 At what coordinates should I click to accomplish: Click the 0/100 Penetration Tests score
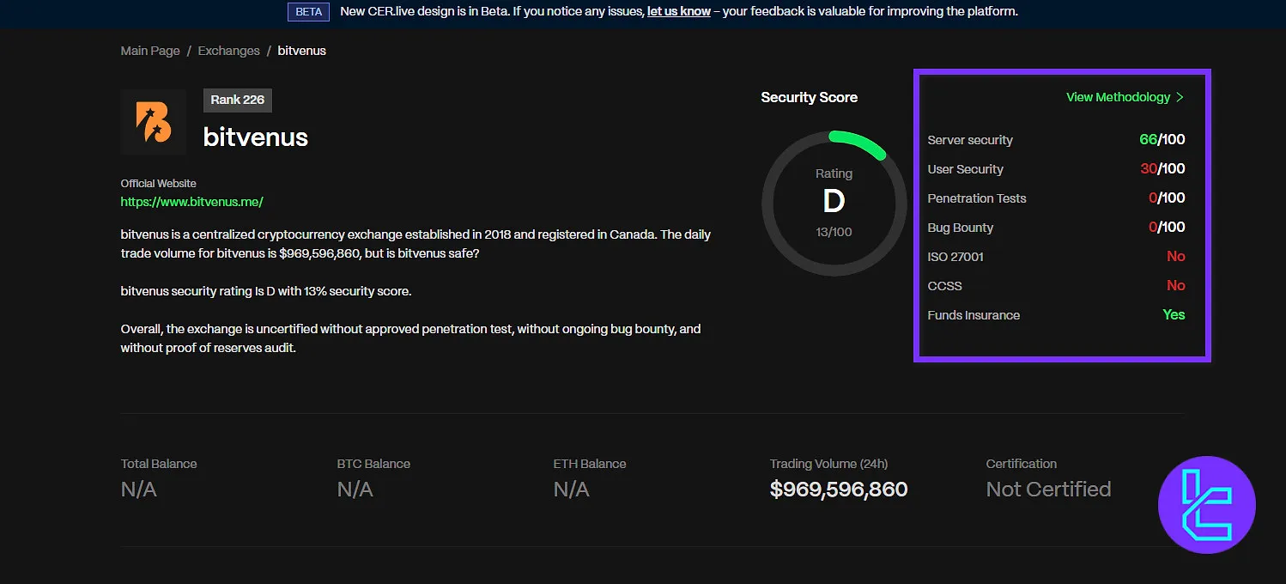point(1167,198)
